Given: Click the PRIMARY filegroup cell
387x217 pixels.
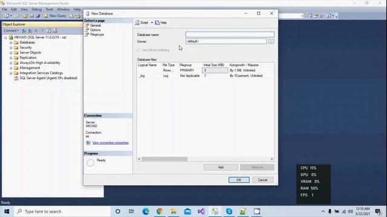Looking at the screenshot, I should tap(190, 71).
